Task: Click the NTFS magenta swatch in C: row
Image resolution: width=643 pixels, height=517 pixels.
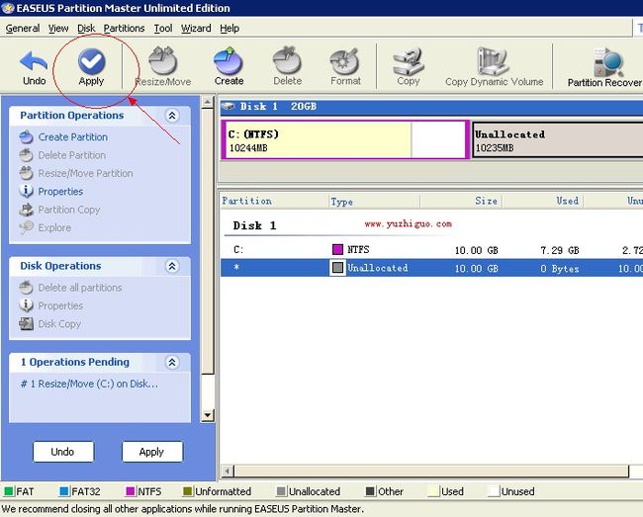Action: click(337, 249)
